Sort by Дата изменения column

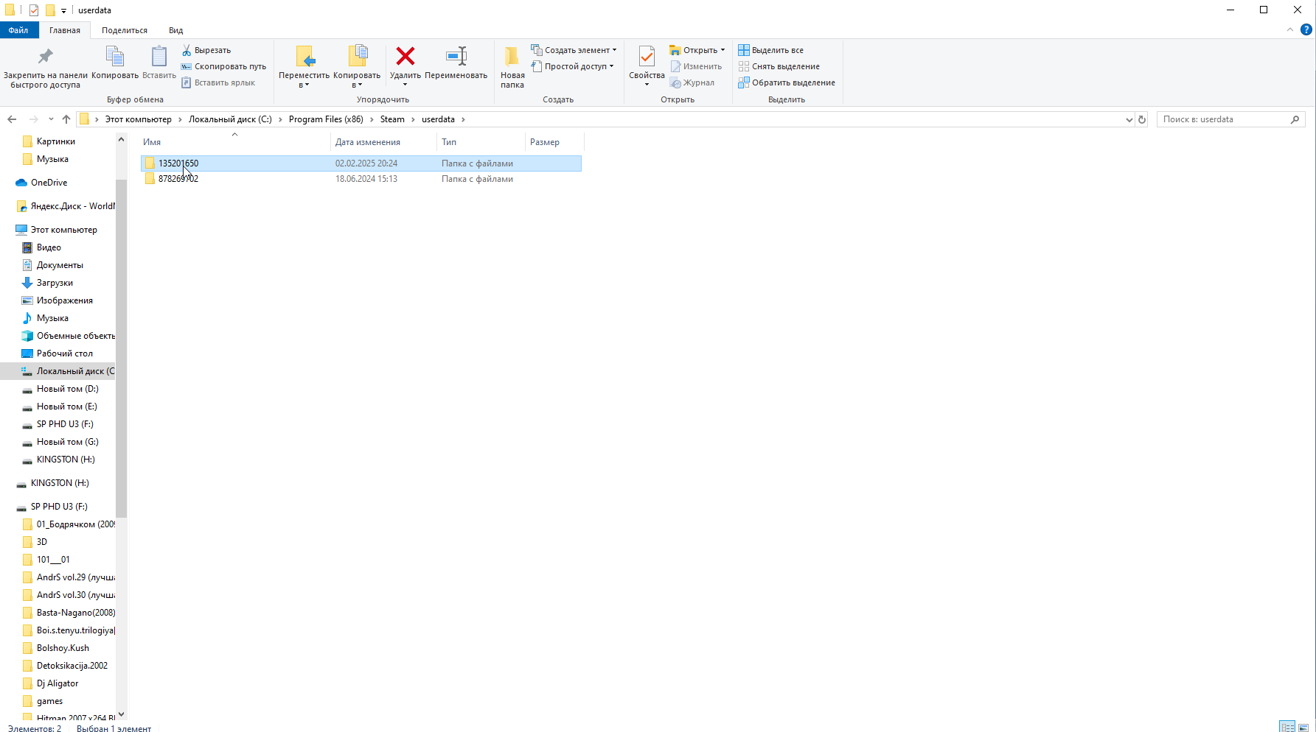[x=383, y=142]
